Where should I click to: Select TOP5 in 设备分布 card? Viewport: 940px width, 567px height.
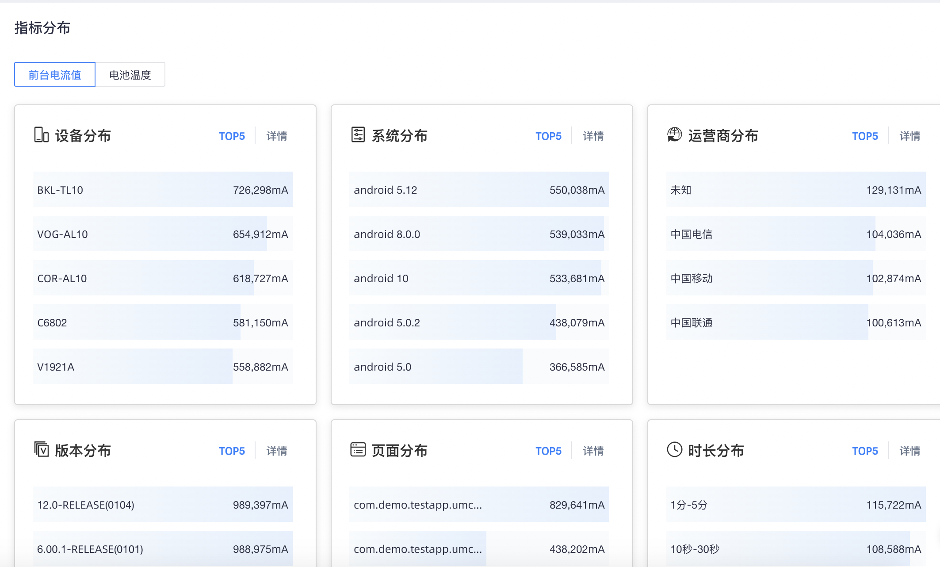[x=232, y=136]
